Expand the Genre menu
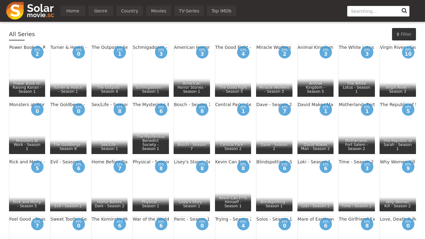Image resolution: width=425 pixels, height=239 pixels. tap(100, 11)
